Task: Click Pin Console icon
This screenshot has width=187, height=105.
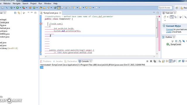Action: [179, 61]
